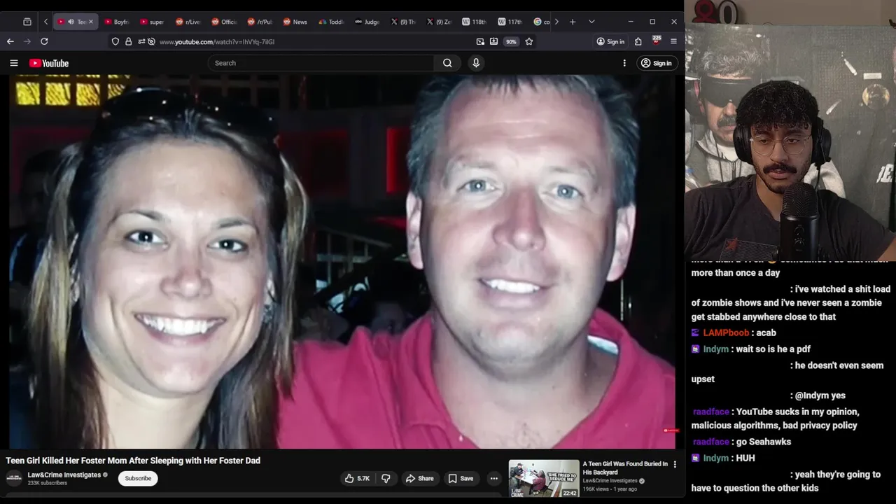Switch to the Boyfri YouTube tab
The width and height of the screenshot is (896, 504).
coord(116,22)
